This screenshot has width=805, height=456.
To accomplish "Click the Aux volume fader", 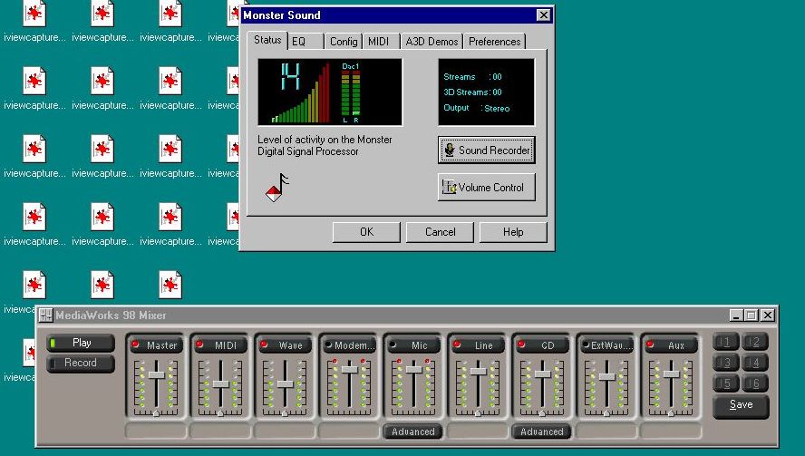I will tap(671, 374).
